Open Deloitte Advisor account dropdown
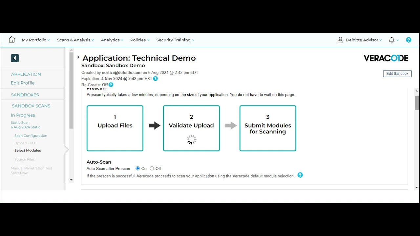The height and width of the screenshot is (236, 420). (x=364, y=40)
